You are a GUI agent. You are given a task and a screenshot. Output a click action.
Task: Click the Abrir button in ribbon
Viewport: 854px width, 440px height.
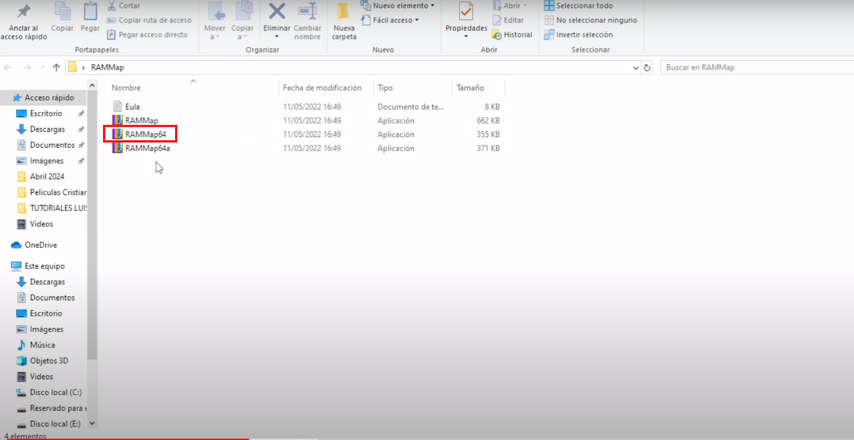510,6
